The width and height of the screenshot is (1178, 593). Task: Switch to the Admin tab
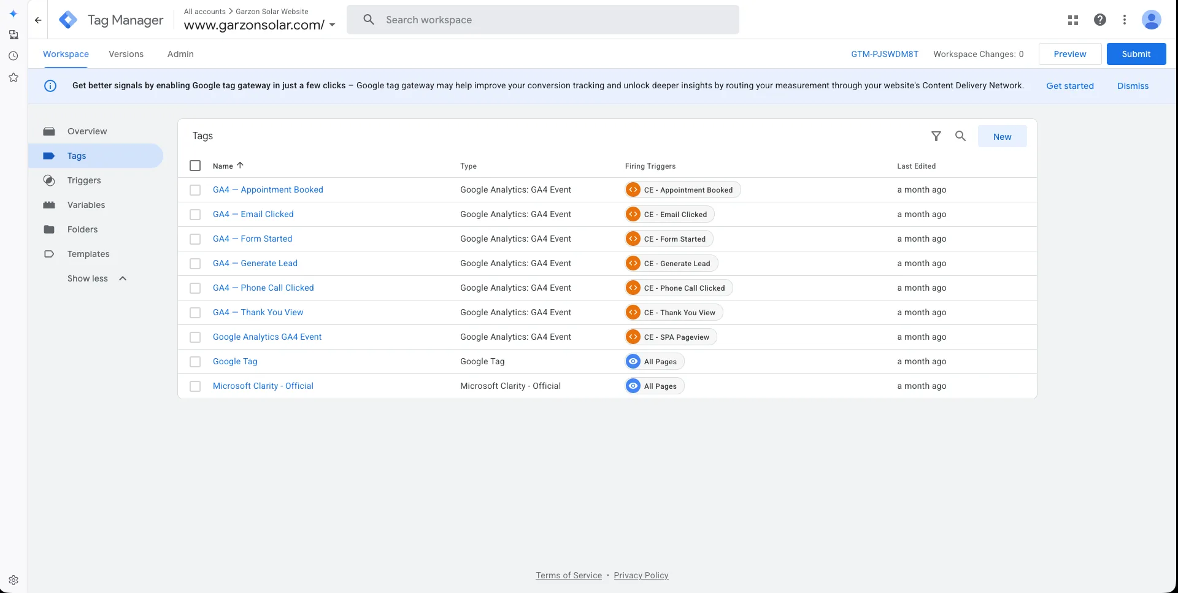(180, 54)
